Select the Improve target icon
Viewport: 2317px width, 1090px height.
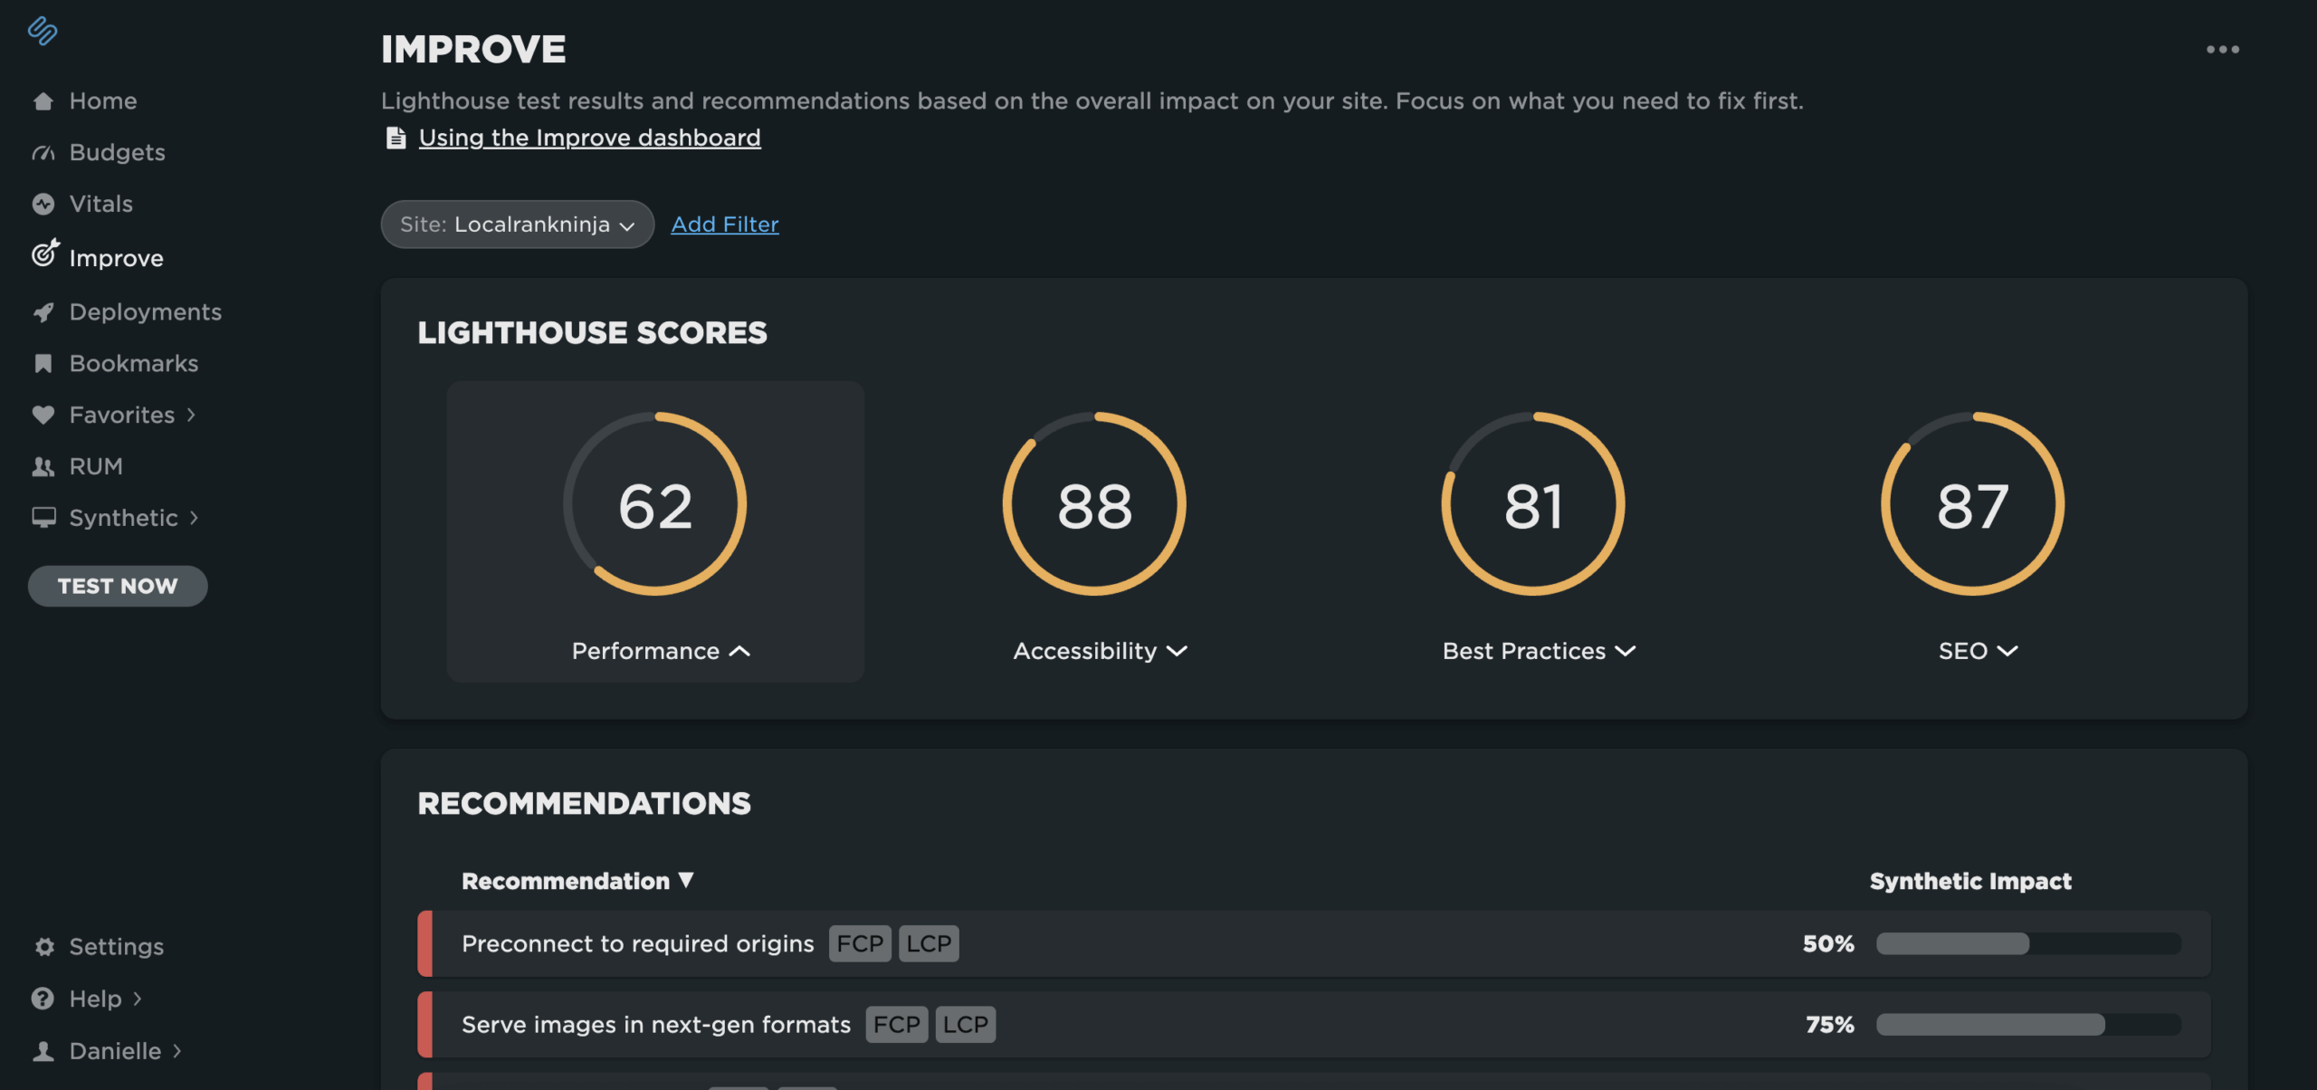(44, 256)
